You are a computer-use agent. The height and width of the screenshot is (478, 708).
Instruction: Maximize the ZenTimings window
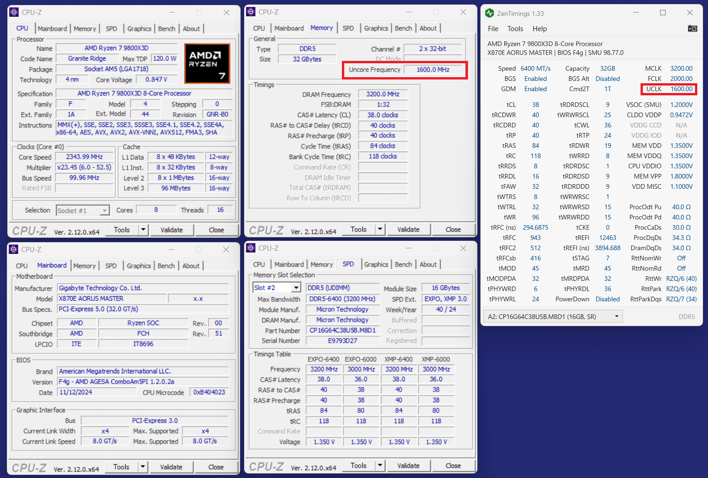click(663, 13)
